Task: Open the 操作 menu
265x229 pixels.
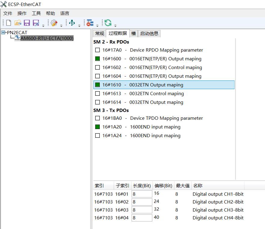Action: click(x=21, y=13)
